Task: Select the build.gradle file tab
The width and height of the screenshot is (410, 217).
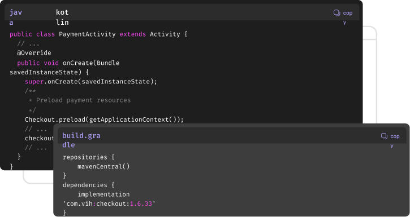Action: pyautogui.click(x=81, y=140)
